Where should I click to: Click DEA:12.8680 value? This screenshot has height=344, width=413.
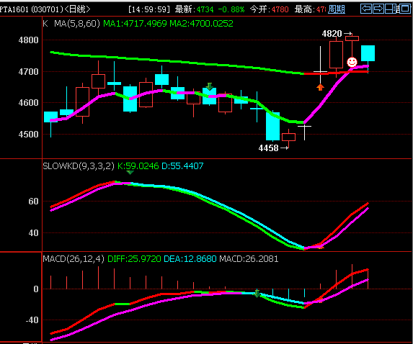click(190, 259)
